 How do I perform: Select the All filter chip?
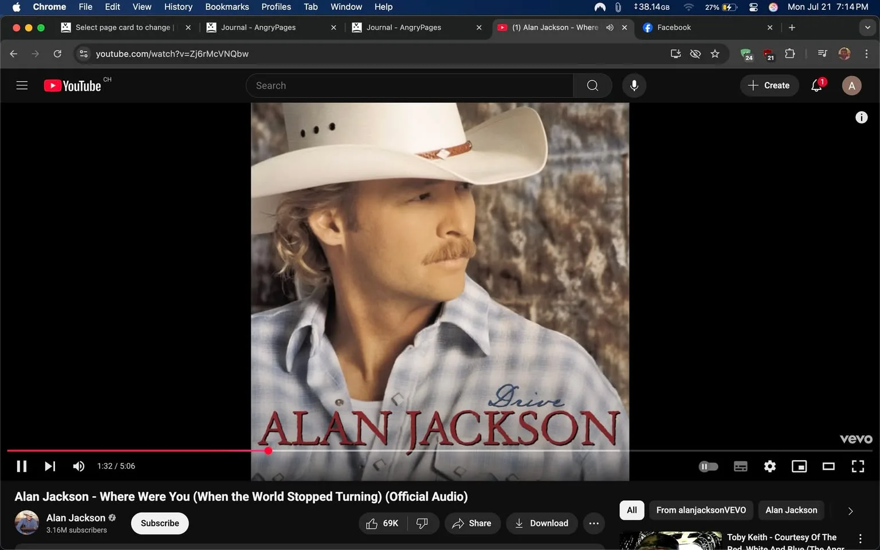point(632,510)
